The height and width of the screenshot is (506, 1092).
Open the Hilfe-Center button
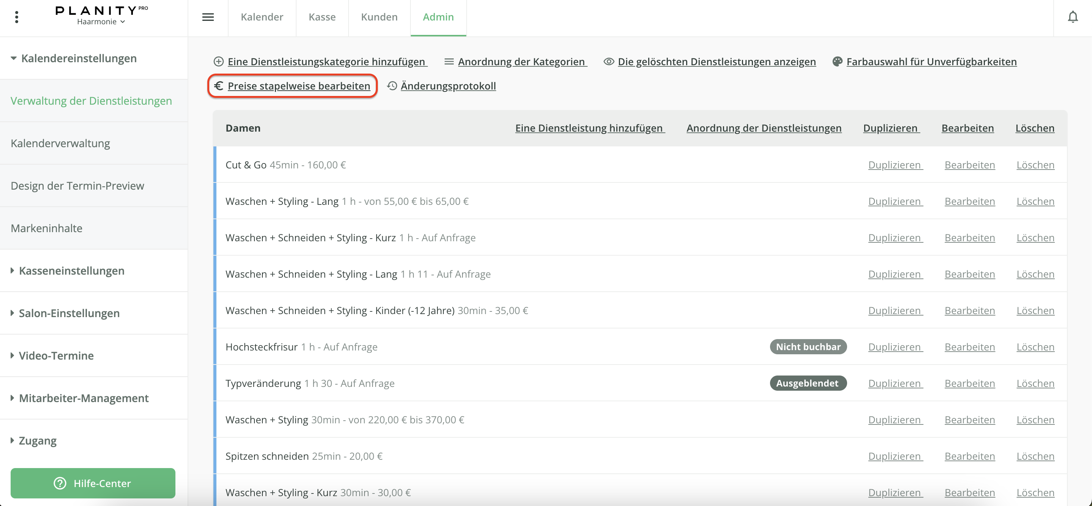[x=93, y=483]
